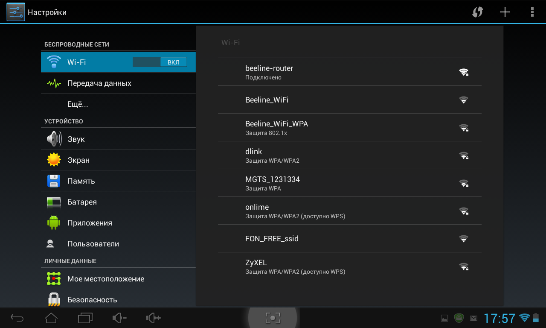Tap the Settings app icon in title bar

(16, 12)
